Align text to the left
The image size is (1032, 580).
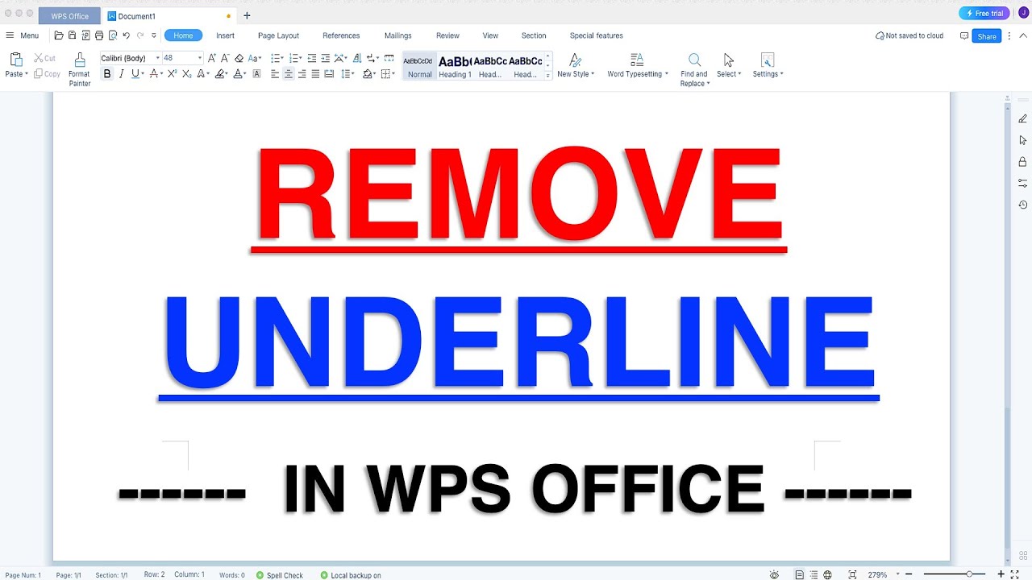click(x=275, y=74)
